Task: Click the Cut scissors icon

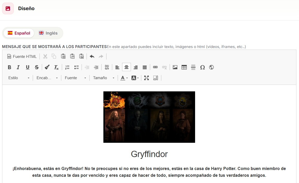Action: point(45,56)
